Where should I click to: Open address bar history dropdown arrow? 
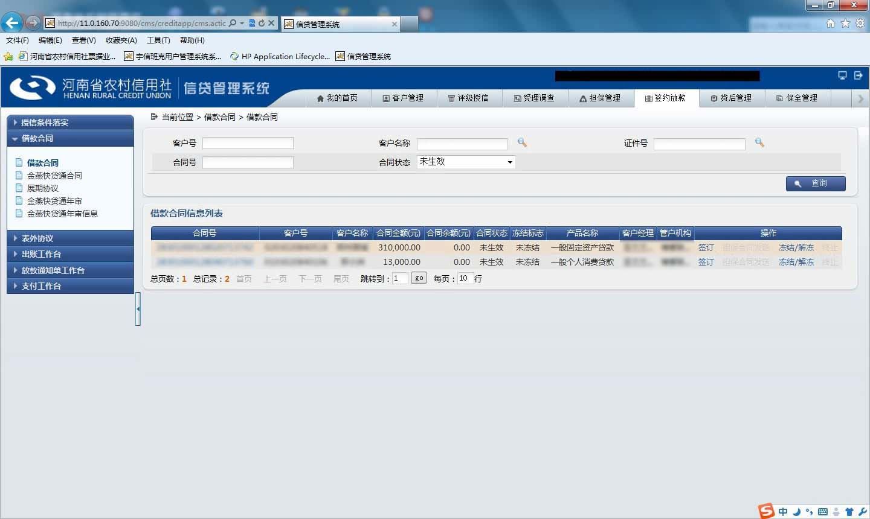[x=242, y=23]
